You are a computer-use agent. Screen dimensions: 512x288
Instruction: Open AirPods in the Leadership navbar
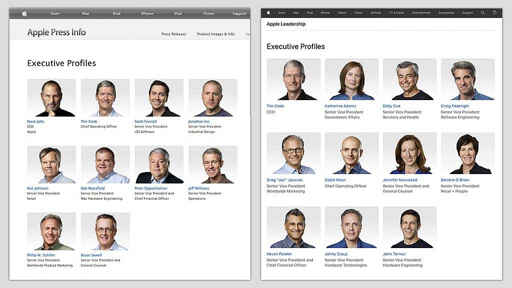pyautogui.click(x=375, y=12)
